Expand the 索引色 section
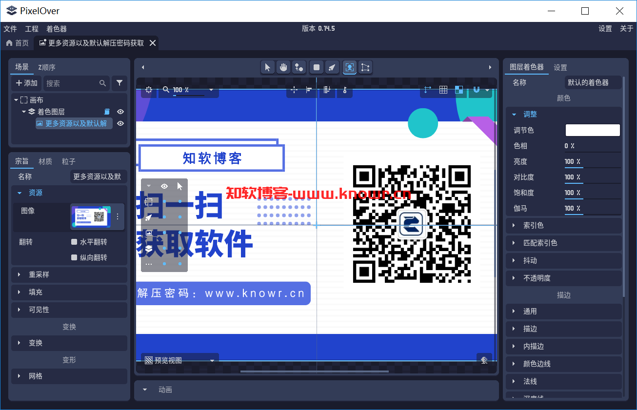Screen dimensions: 637x410 coord(563,225)
